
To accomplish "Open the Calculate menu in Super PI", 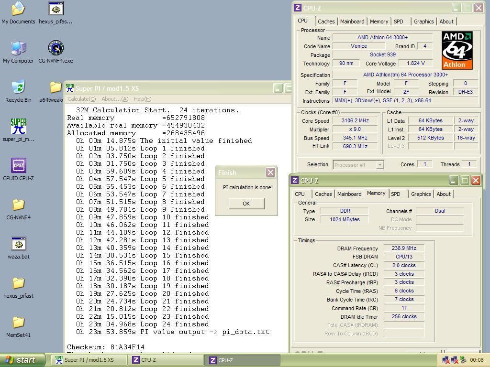I will click(x=81, y=99).
